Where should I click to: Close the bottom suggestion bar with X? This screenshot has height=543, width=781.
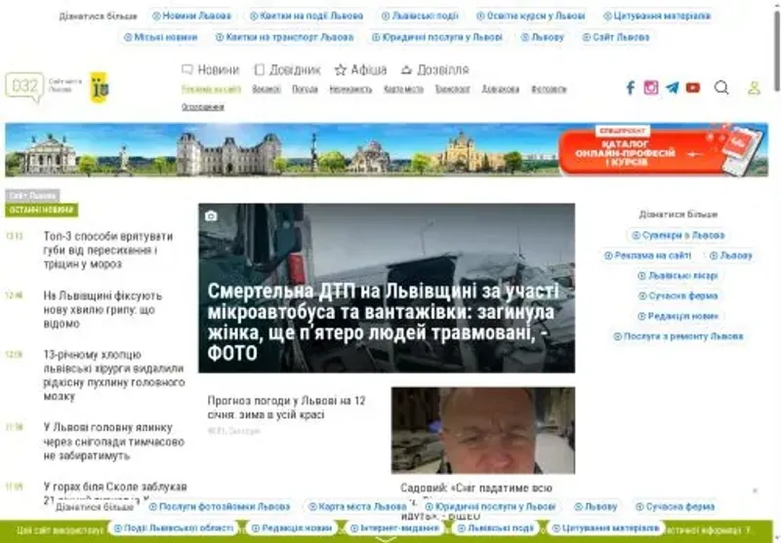[x=755, y=490]
